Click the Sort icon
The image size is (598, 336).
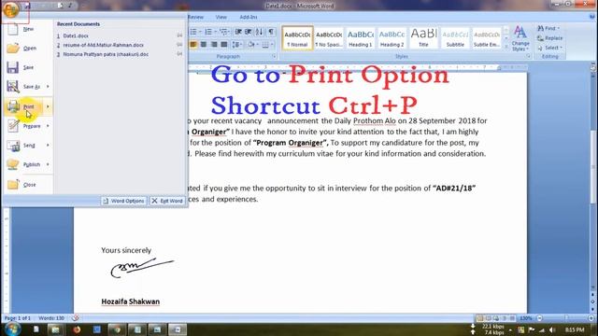tap(260, 32)
